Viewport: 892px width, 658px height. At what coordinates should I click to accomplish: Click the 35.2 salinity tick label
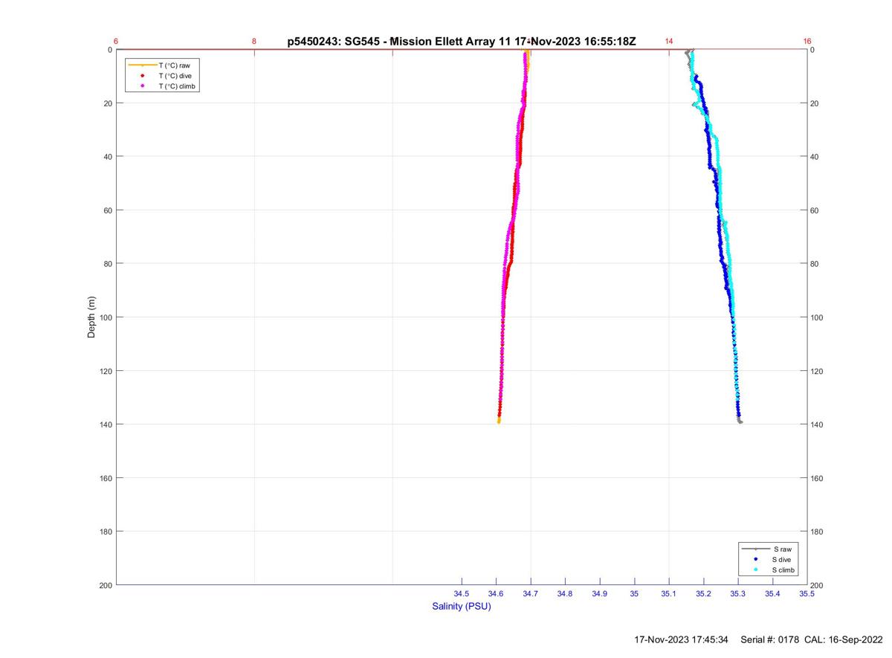point(703,593)
